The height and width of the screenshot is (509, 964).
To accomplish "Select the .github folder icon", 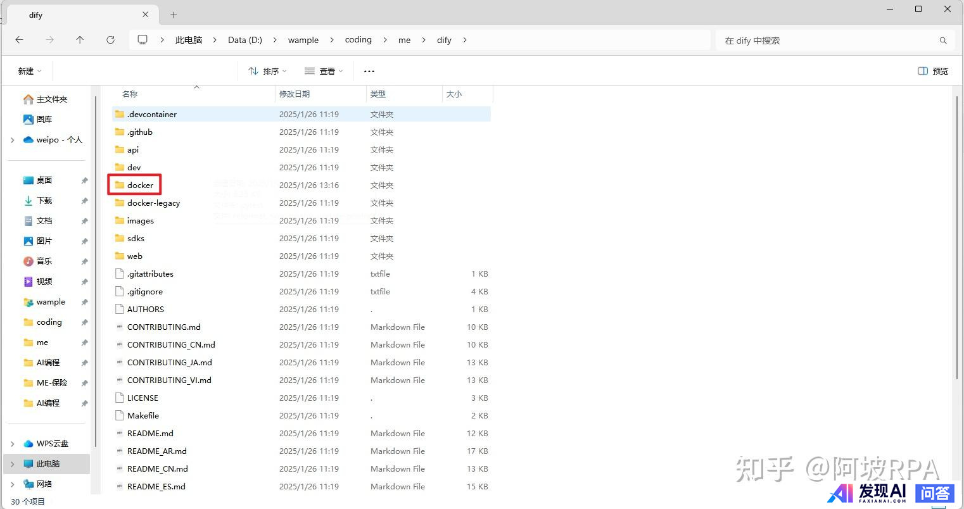I will 120,132.
